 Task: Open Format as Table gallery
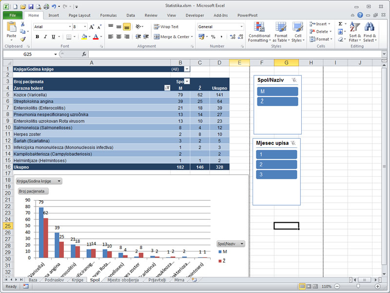281,32
